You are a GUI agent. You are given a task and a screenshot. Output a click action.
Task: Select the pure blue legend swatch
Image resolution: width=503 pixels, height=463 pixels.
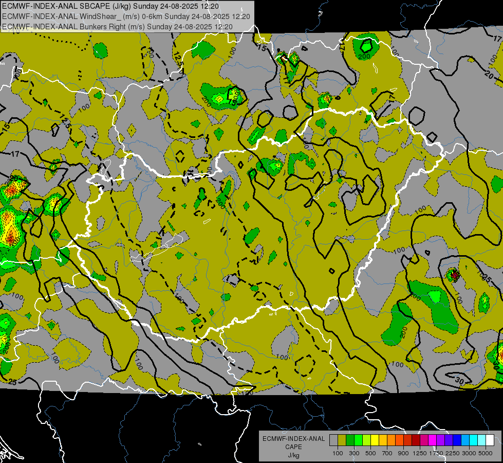coord(457,440)
